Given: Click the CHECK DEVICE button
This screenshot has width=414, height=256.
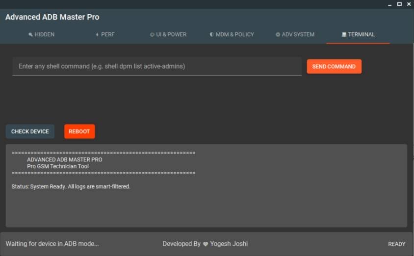Looking at the screenshot, I should (x=30, y=131).
